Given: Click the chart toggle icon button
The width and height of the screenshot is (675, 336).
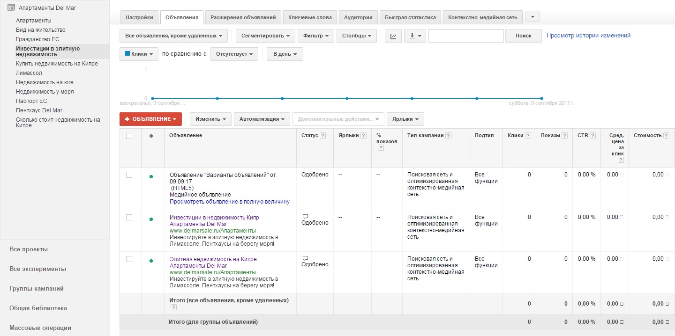Looking at the screenshot, I should pyautogui.click(x=393, y=36).
